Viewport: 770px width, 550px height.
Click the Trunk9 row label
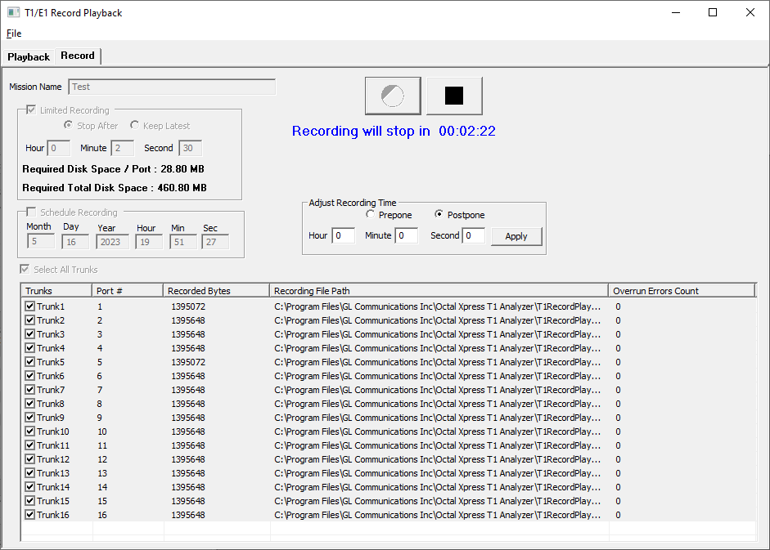(x=51, y=418)
